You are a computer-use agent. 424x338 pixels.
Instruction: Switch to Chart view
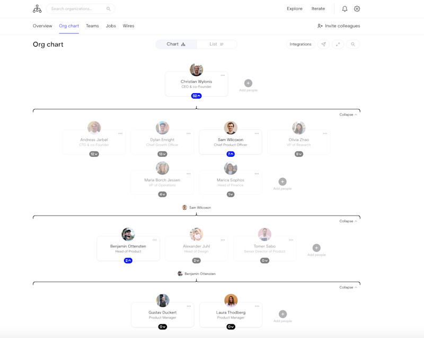(176, 44)
